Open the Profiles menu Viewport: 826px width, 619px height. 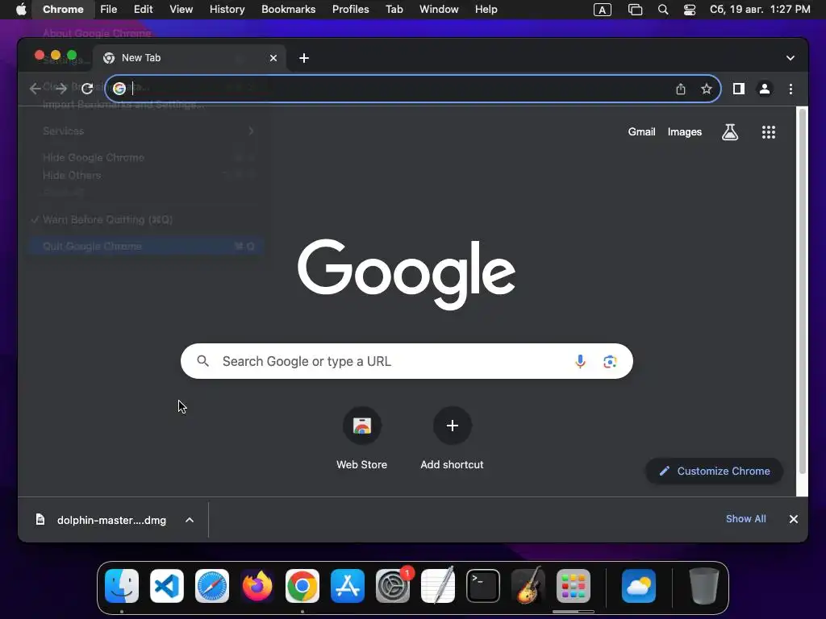pyautogui.click(x=350, y=10)
